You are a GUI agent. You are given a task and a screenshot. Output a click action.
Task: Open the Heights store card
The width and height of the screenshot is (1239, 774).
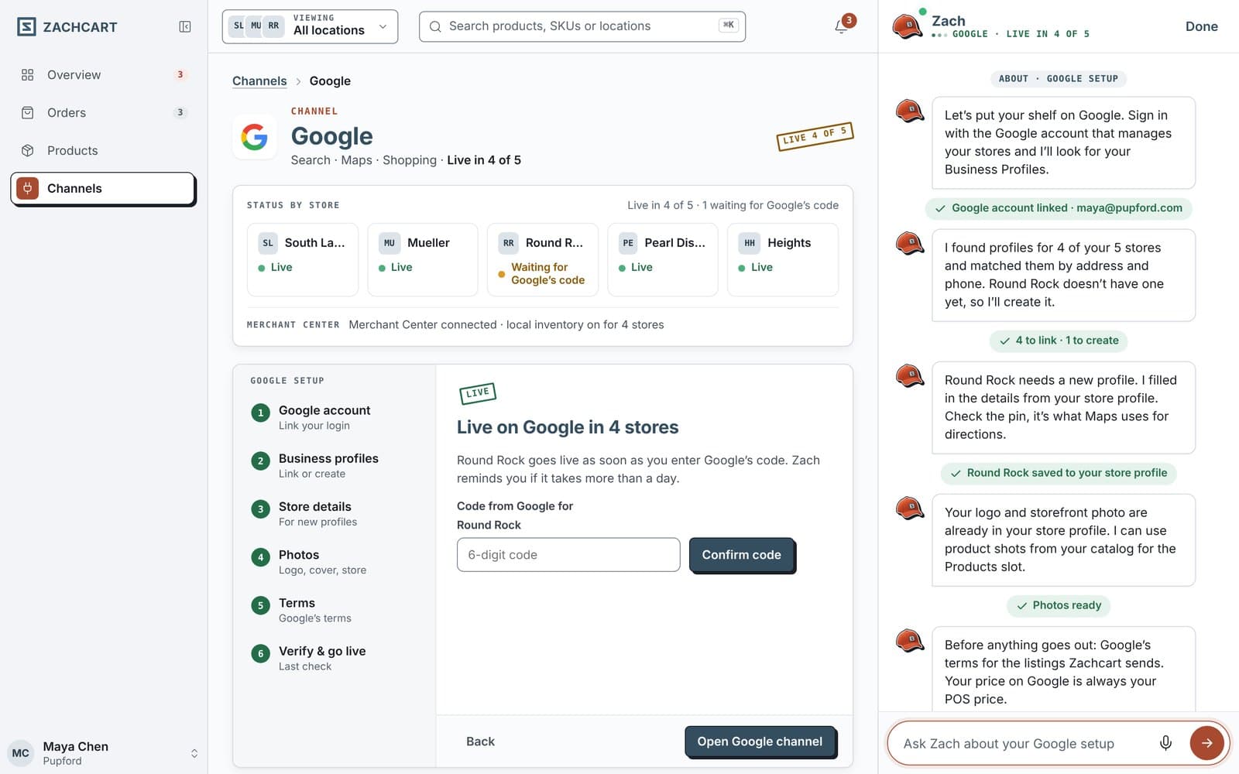783,260
